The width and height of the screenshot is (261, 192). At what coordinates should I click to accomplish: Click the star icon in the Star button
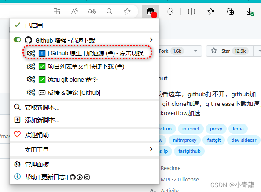[x=214, y=51]
